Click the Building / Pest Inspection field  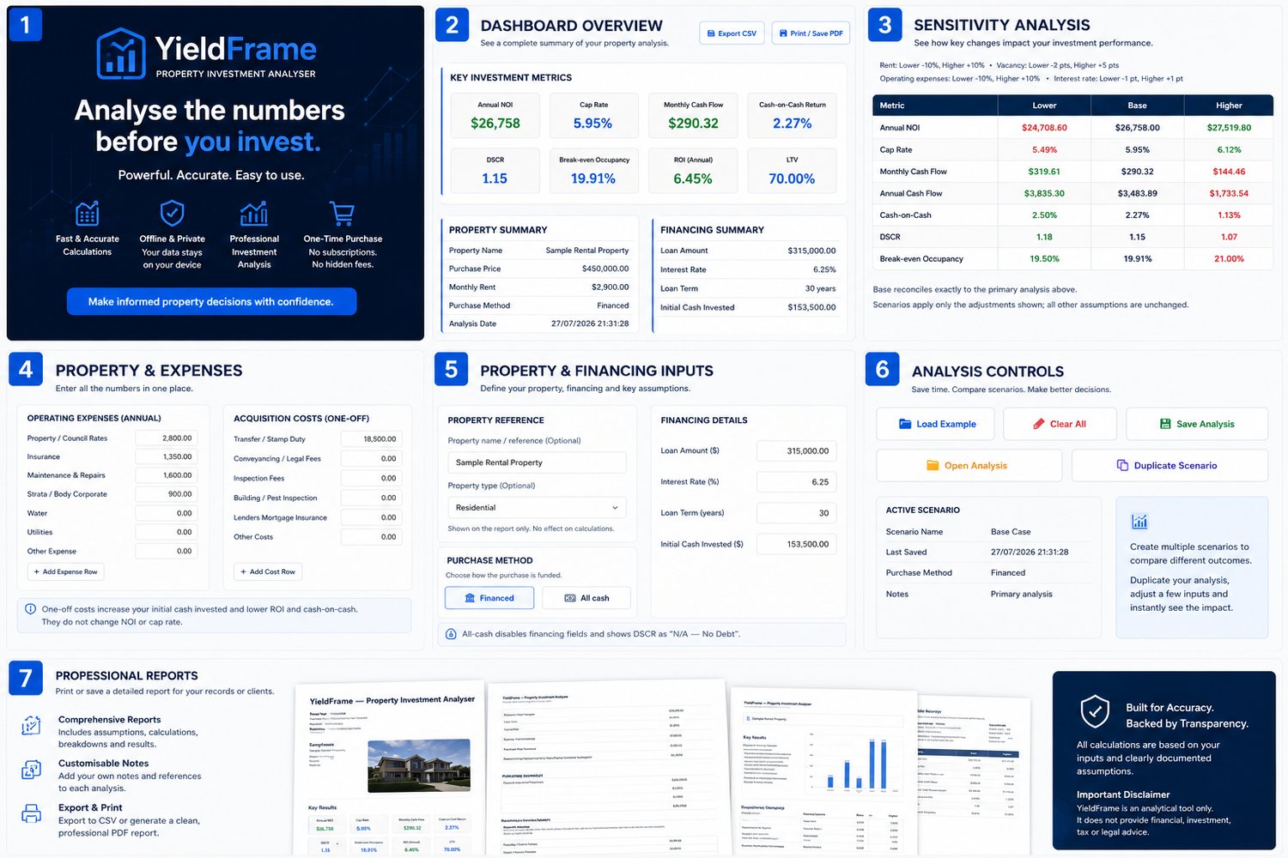(x=372, y=498)
